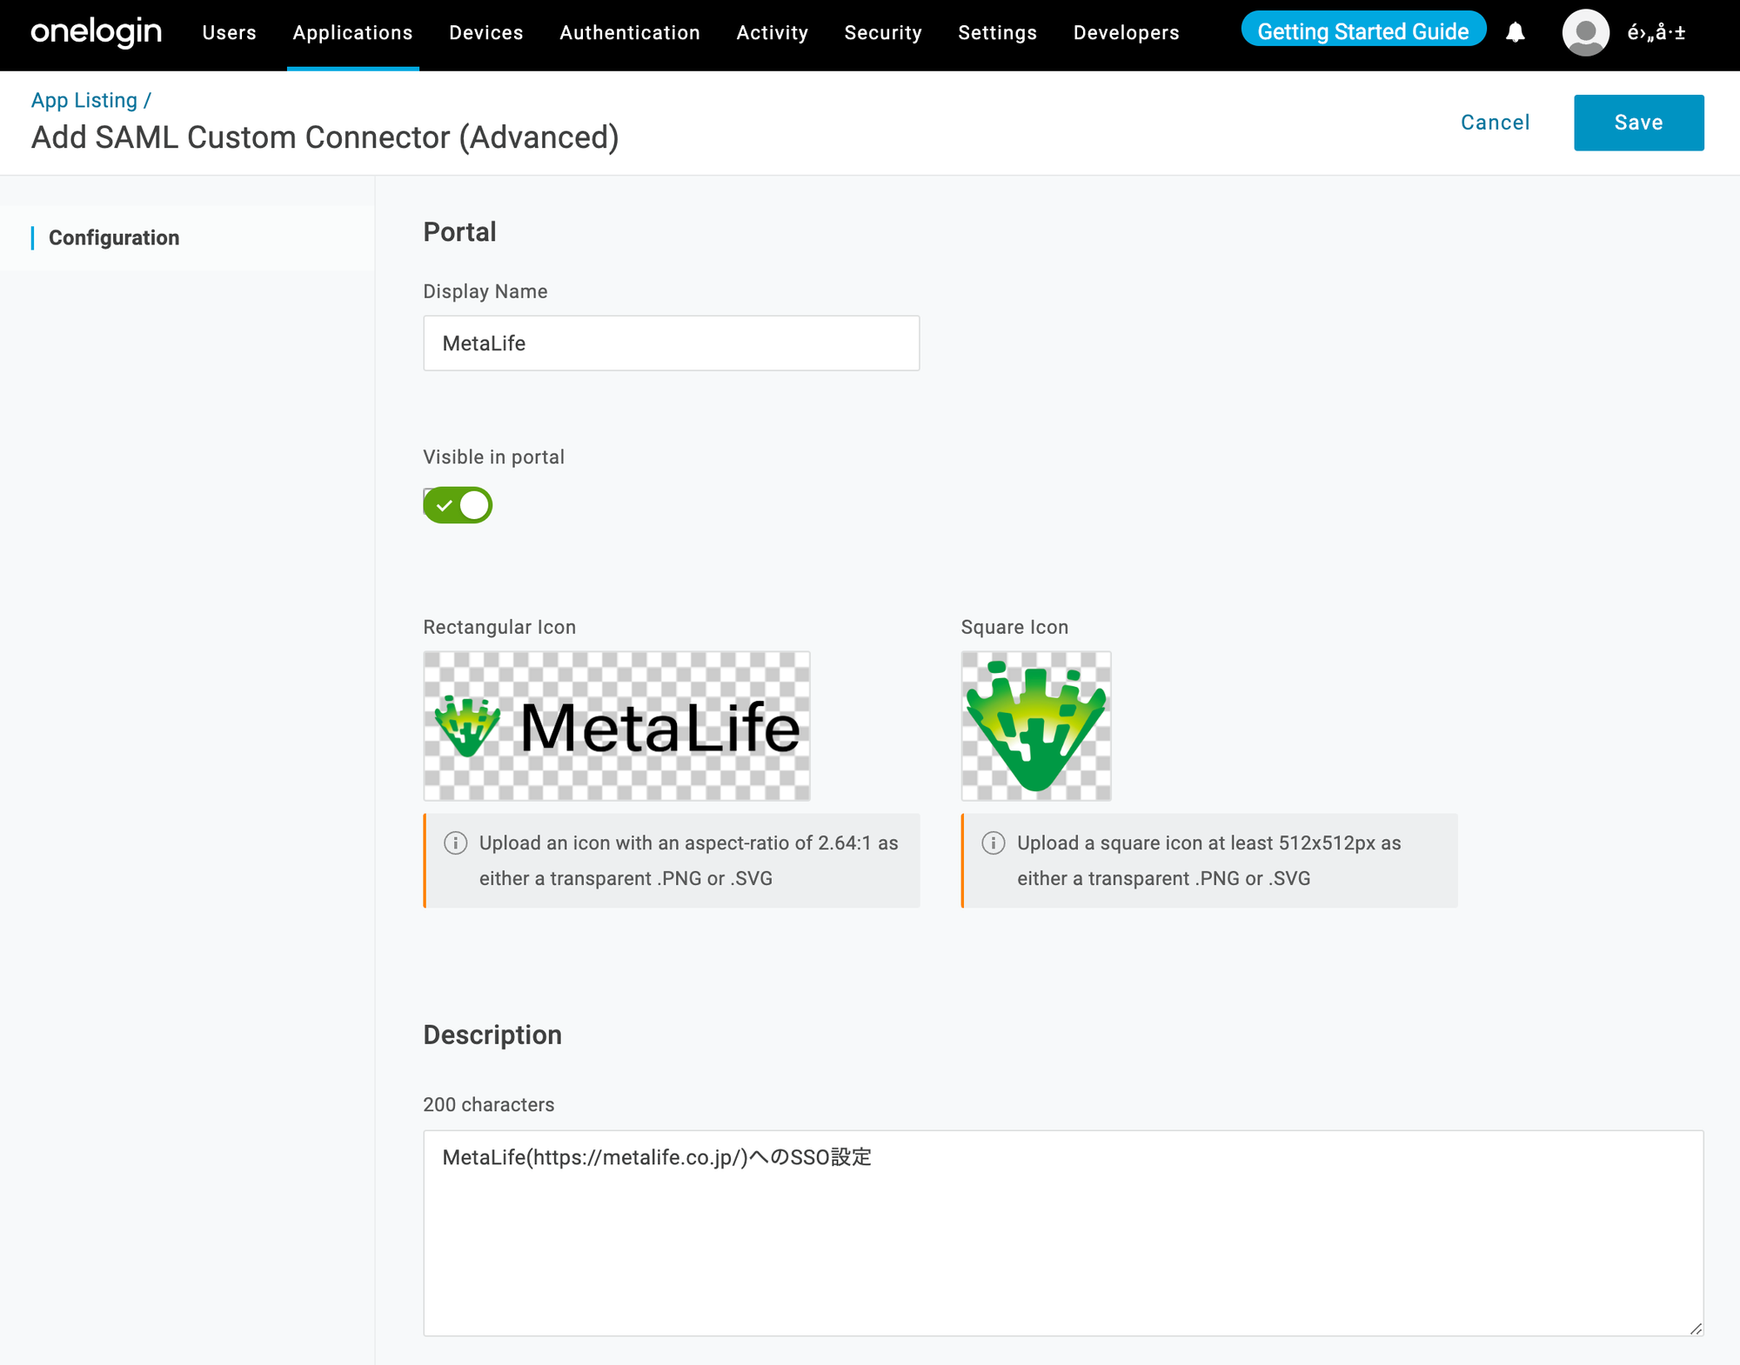Open the Security menu
Screen dimensions: 1740x1365
click(x=883, y=32)
